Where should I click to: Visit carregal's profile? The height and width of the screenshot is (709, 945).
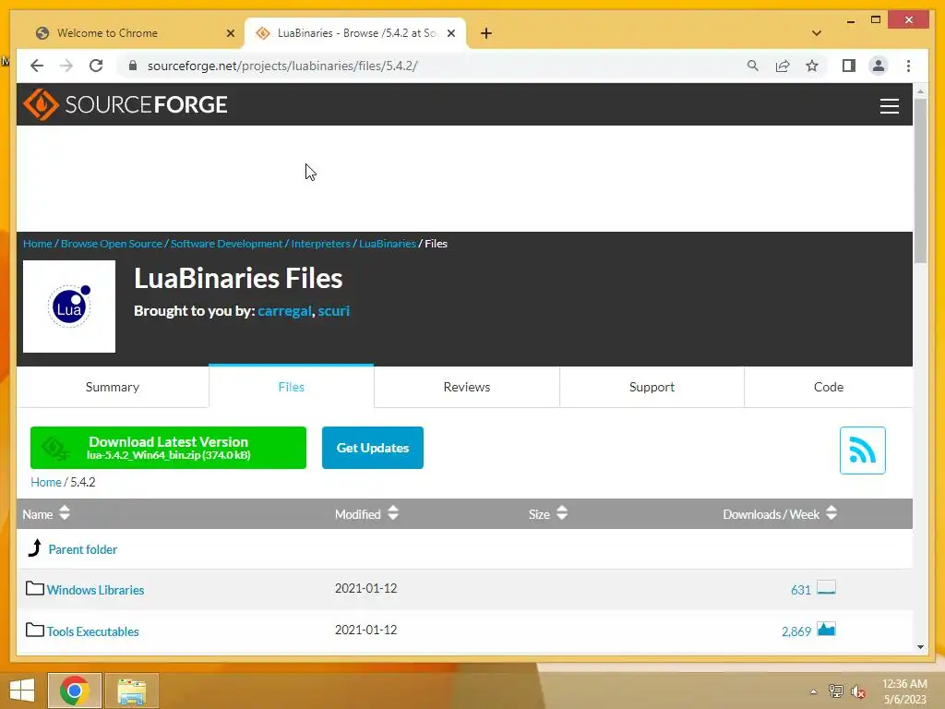[x=284, y=311]
